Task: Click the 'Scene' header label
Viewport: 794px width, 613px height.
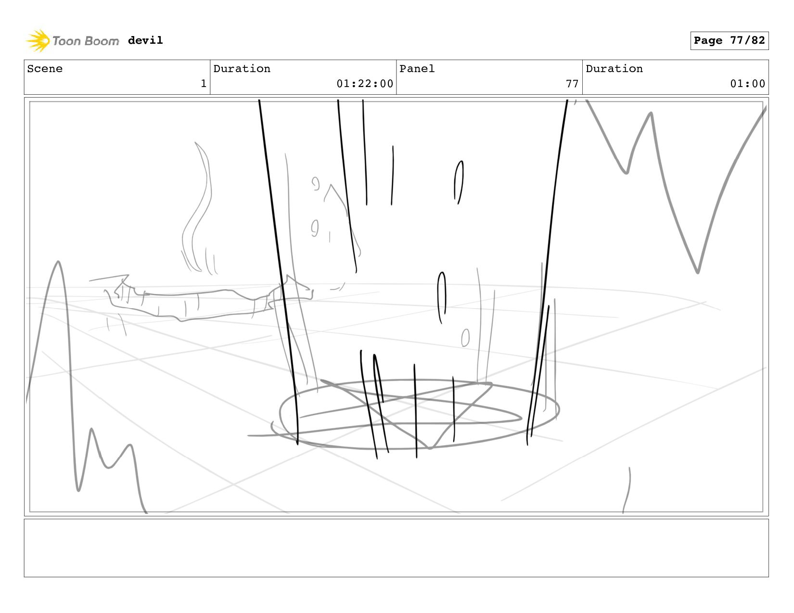Action: [45, 69]
